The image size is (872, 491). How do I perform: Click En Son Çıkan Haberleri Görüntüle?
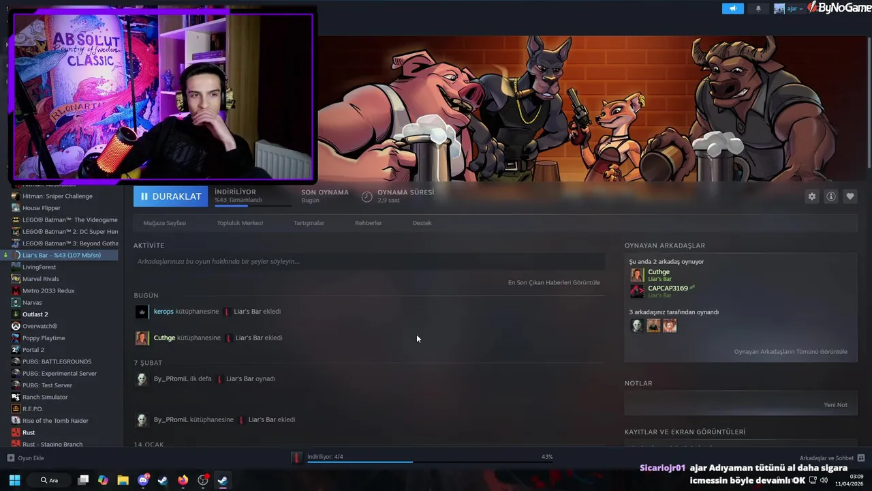tap(554, 282)
